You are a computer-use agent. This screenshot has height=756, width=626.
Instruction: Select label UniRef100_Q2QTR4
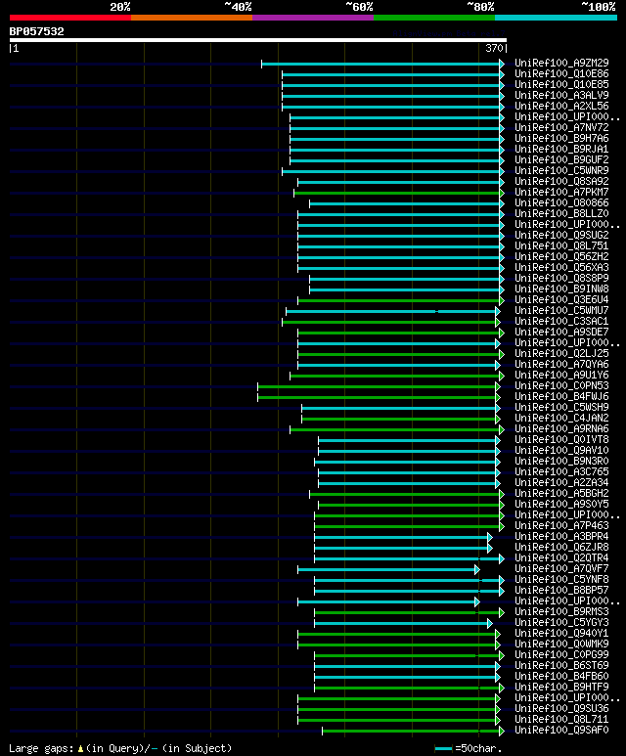[561, 558]
